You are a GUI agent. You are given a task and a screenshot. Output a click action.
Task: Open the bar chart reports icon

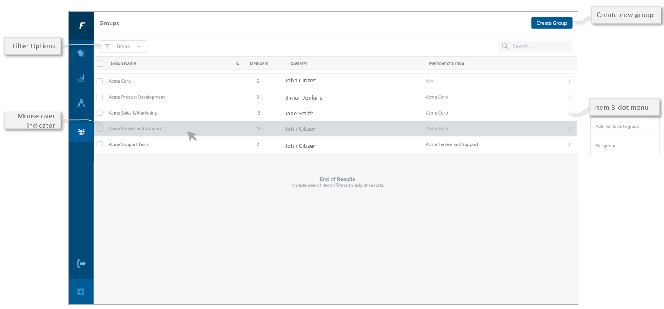pos(81,78)
